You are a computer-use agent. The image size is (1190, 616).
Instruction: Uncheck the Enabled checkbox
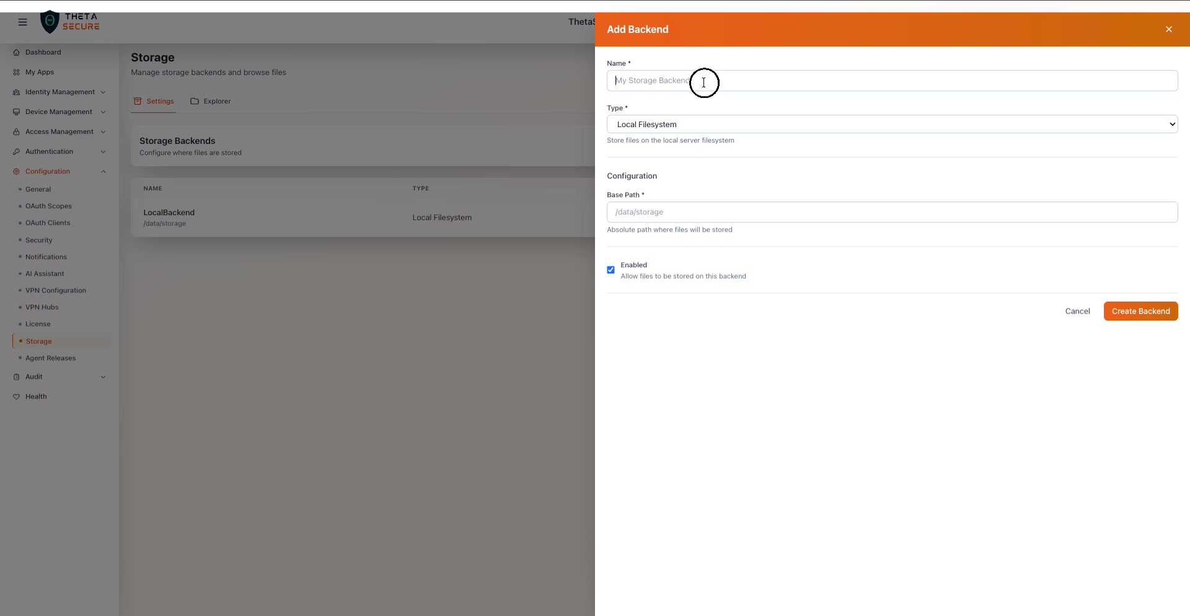[611, 270]
